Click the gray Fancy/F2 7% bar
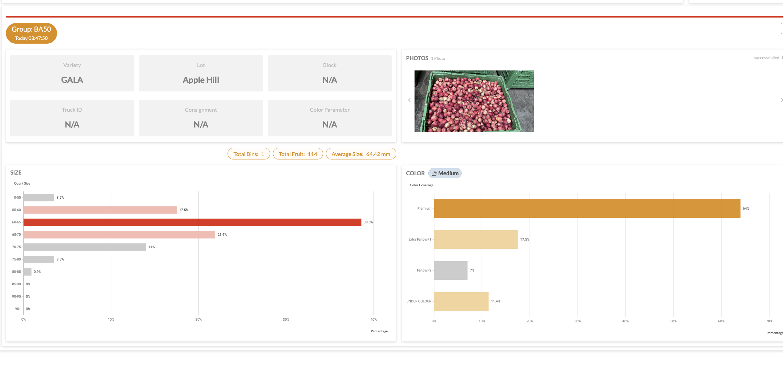 pos(451,270)
